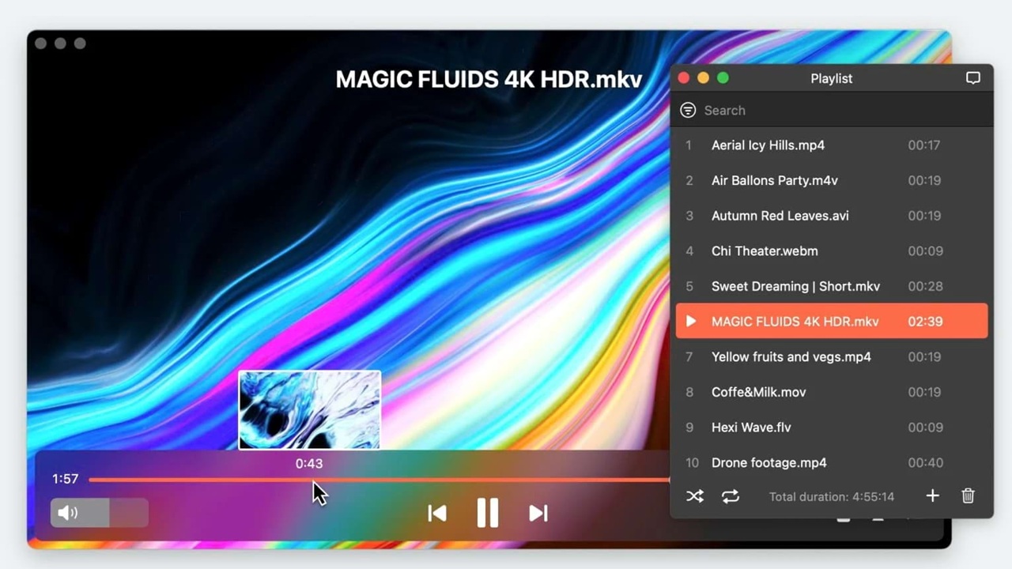
Task: Mute the volume speaker icon
Action: coord(68,513)
